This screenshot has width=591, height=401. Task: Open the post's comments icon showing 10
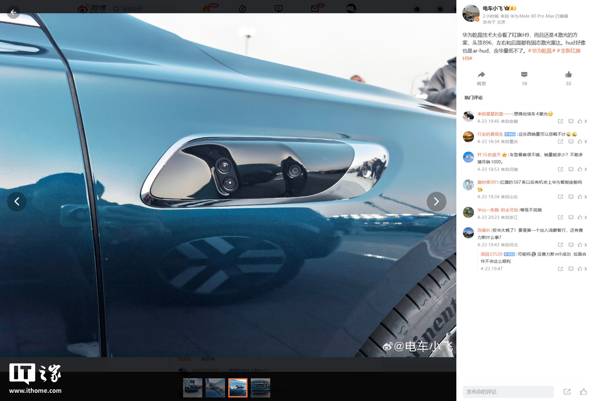pos(524,75)
